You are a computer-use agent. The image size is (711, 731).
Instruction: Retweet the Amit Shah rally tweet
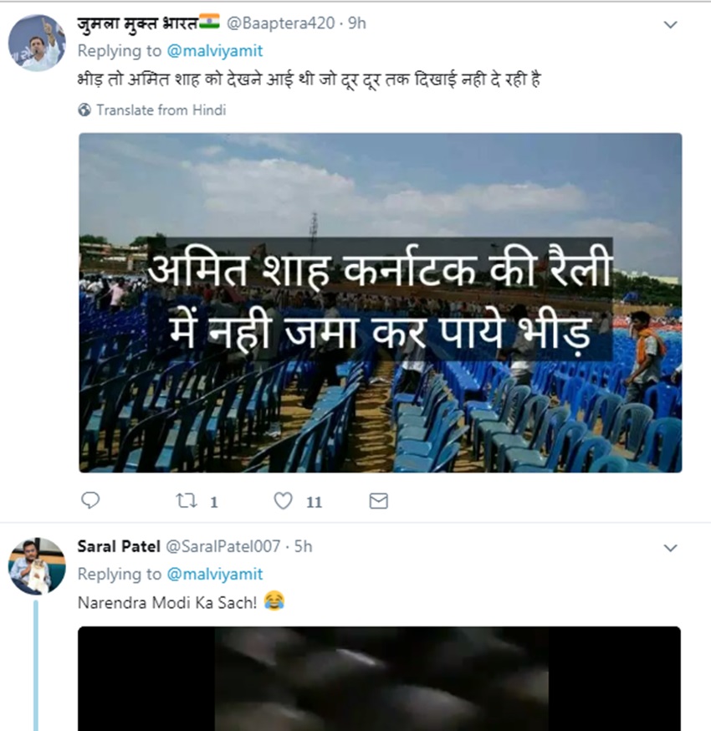click(187, 500)
